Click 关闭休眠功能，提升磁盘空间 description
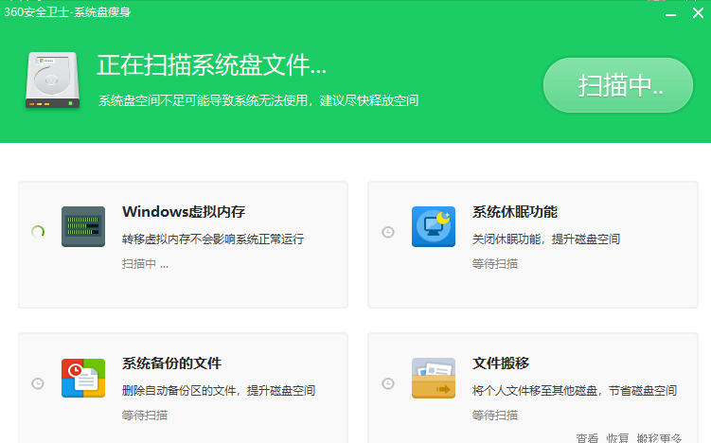711x443 pixels. pyautogui.click(x=546, y=239)
